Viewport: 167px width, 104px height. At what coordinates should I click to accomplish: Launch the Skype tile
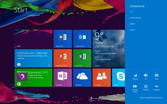pyautogui.click(x=118, y=78)
